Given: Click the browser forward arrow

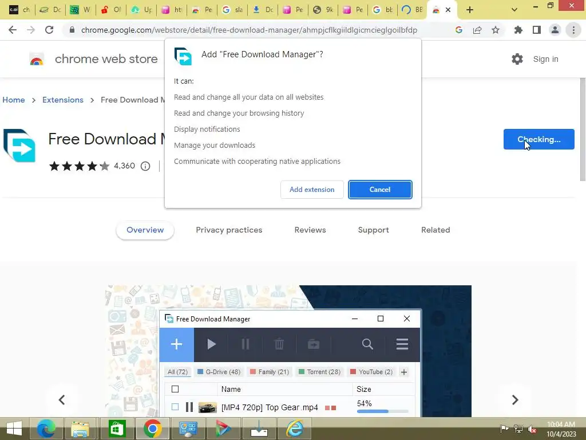Looking at the screenshot, I should tap(31, 30).
